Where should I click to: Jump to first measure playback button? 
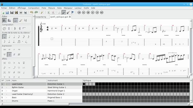coord(79,13)
